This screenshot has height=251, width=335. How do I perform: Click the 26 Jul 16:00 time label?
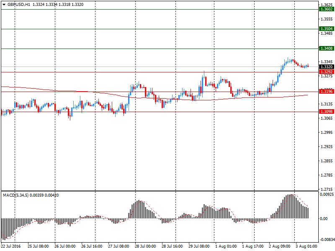(92, 246)
